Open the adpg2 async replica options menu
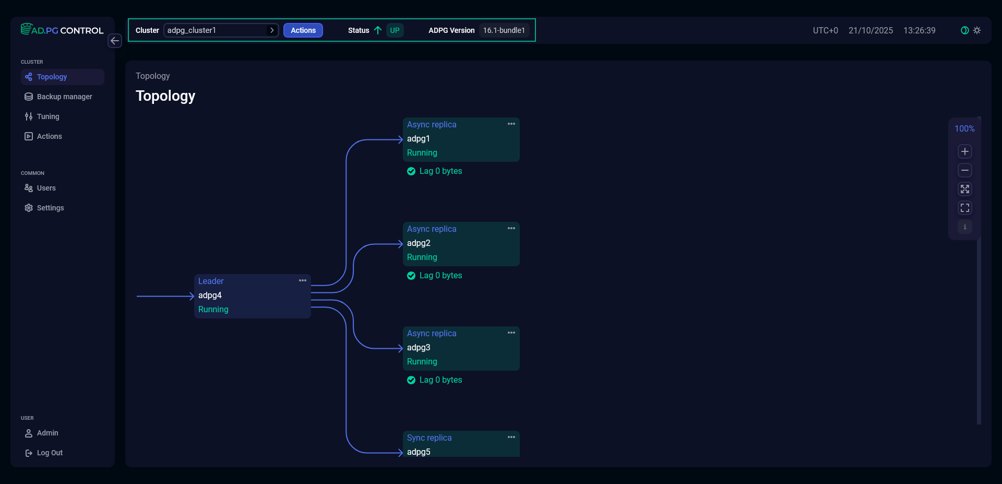 (511, 229)
